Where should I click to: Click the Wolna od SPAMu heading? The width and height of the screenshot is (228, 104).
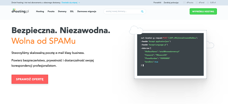point(44,41)
